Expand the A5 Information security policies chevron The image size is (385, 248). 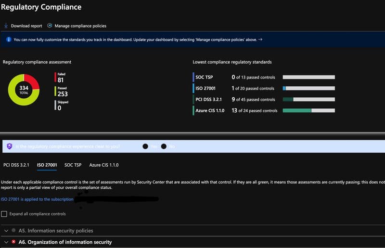tap(6, 231)
